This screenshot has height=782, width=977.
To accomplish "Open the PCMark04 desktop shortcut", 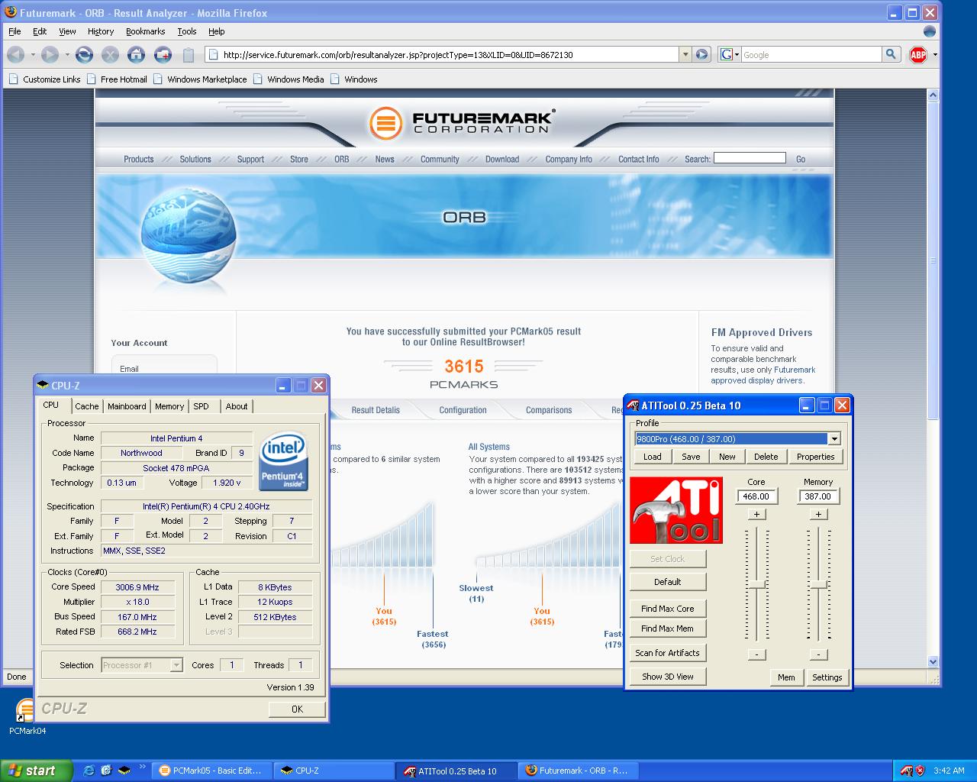I will (x=26, y=717).
